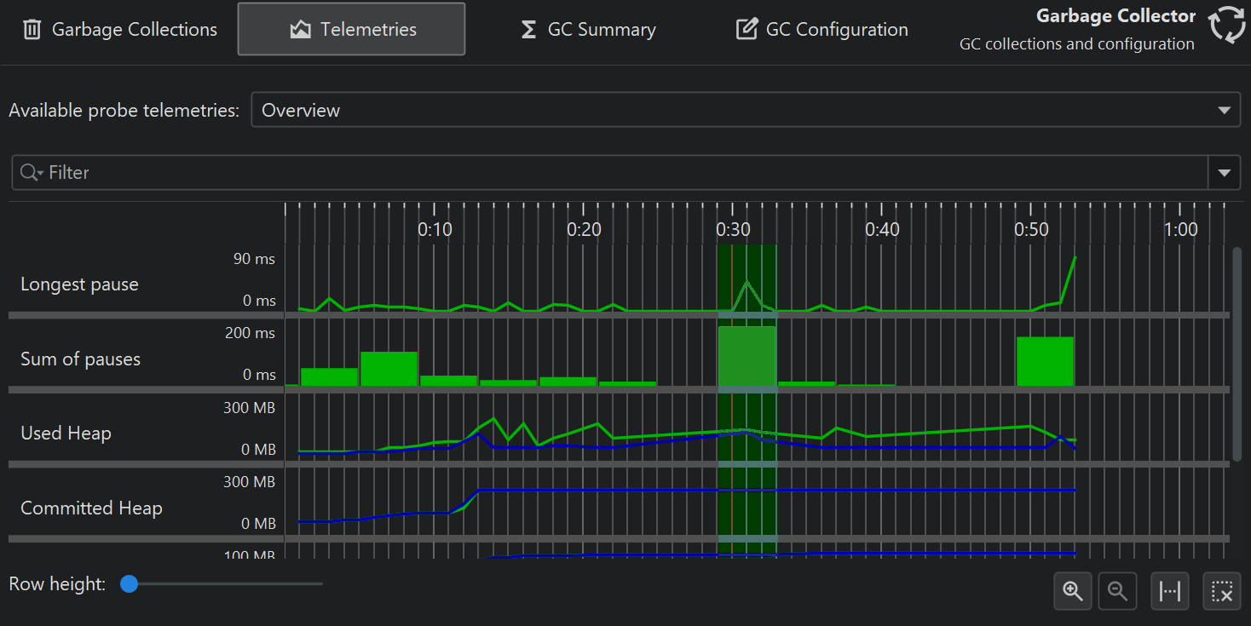1251x626 pixels.
Task: Click the vertical scrollbar beside the telemetry rows
Action: click(1237, 353)
